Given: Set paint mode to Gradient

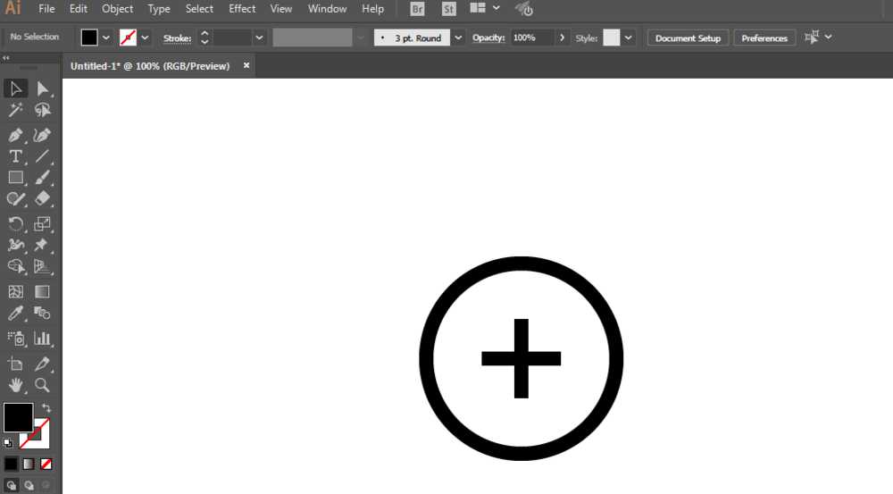Looking at the screenshot, I should pyautogui.click(x=29, y=464).
